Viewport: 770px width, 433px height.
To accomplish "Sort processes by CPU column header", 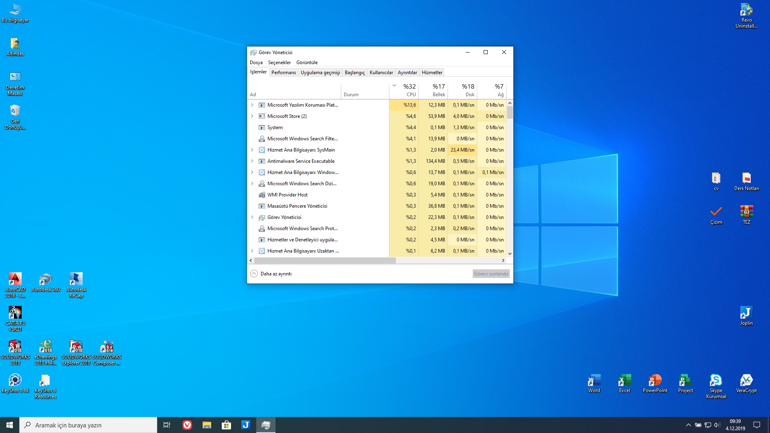I will [x=404, y=91].
